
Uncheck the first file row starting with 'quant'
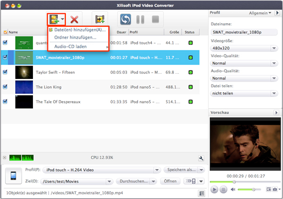5,43
